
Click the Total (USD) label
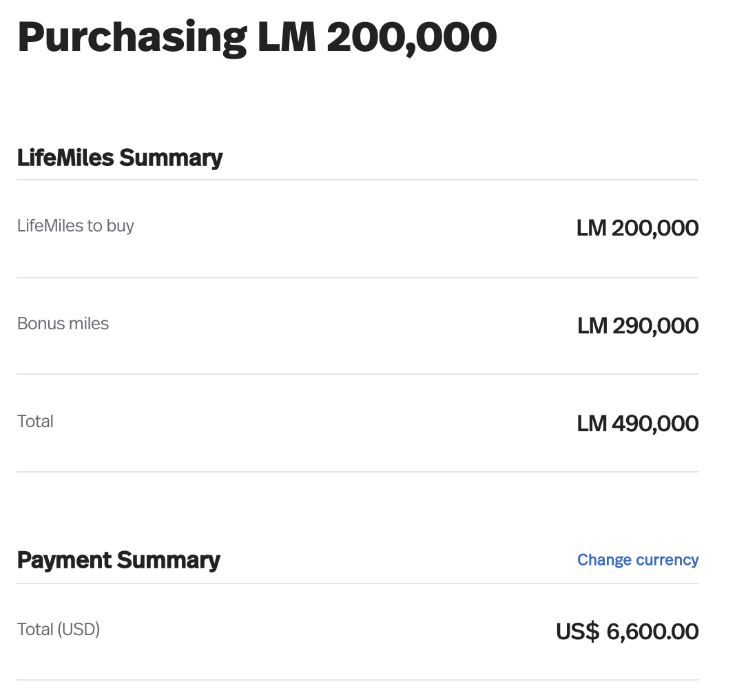(x=59, y=630)
